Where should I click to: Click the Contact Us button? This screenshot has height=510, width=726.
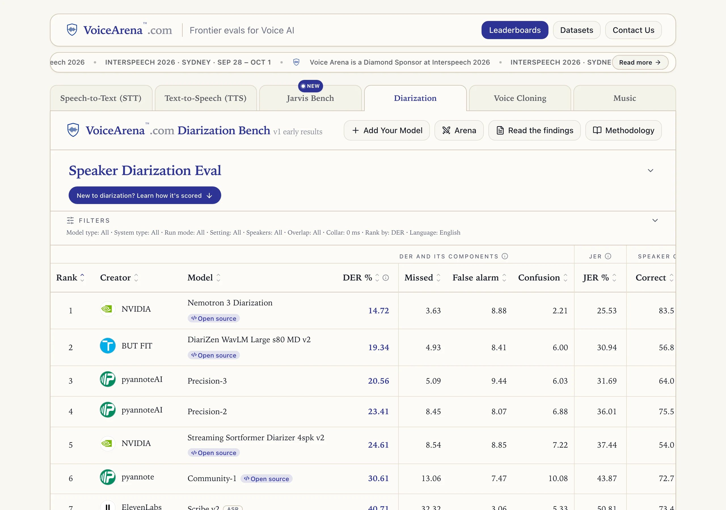tap(633, 30)
